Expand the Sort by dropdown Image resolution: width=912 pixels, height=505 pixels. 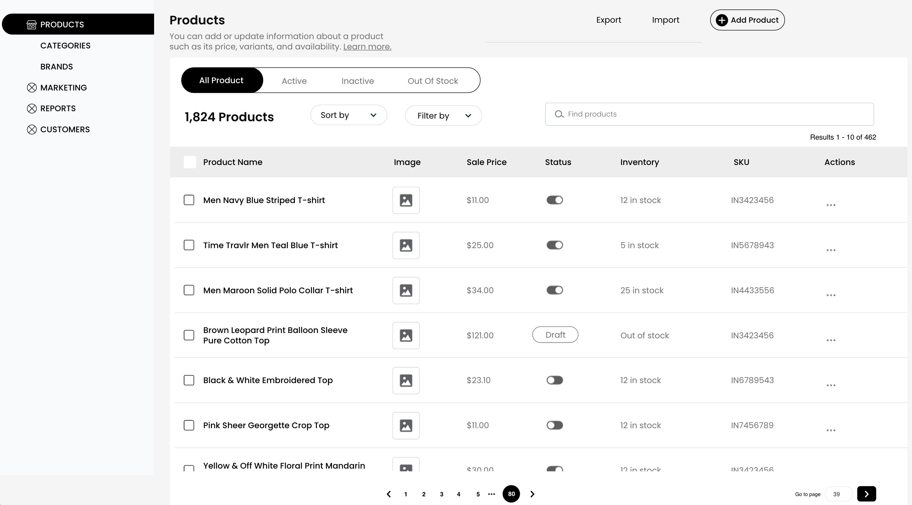pos(348,115)
